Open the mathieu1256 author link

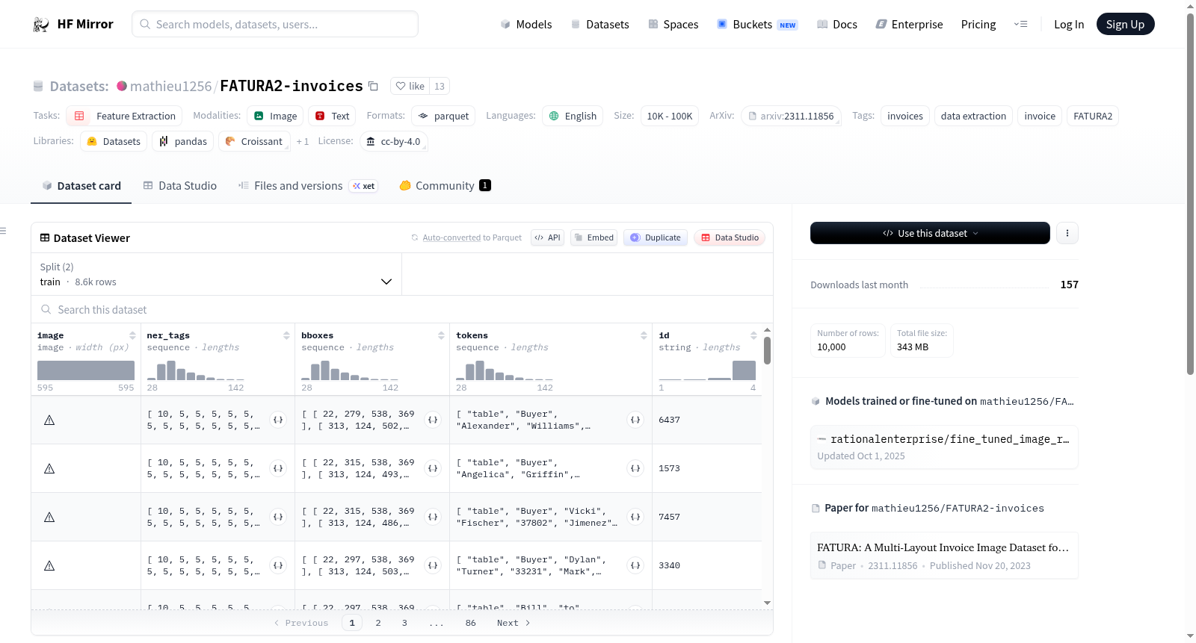click(171, 87)
